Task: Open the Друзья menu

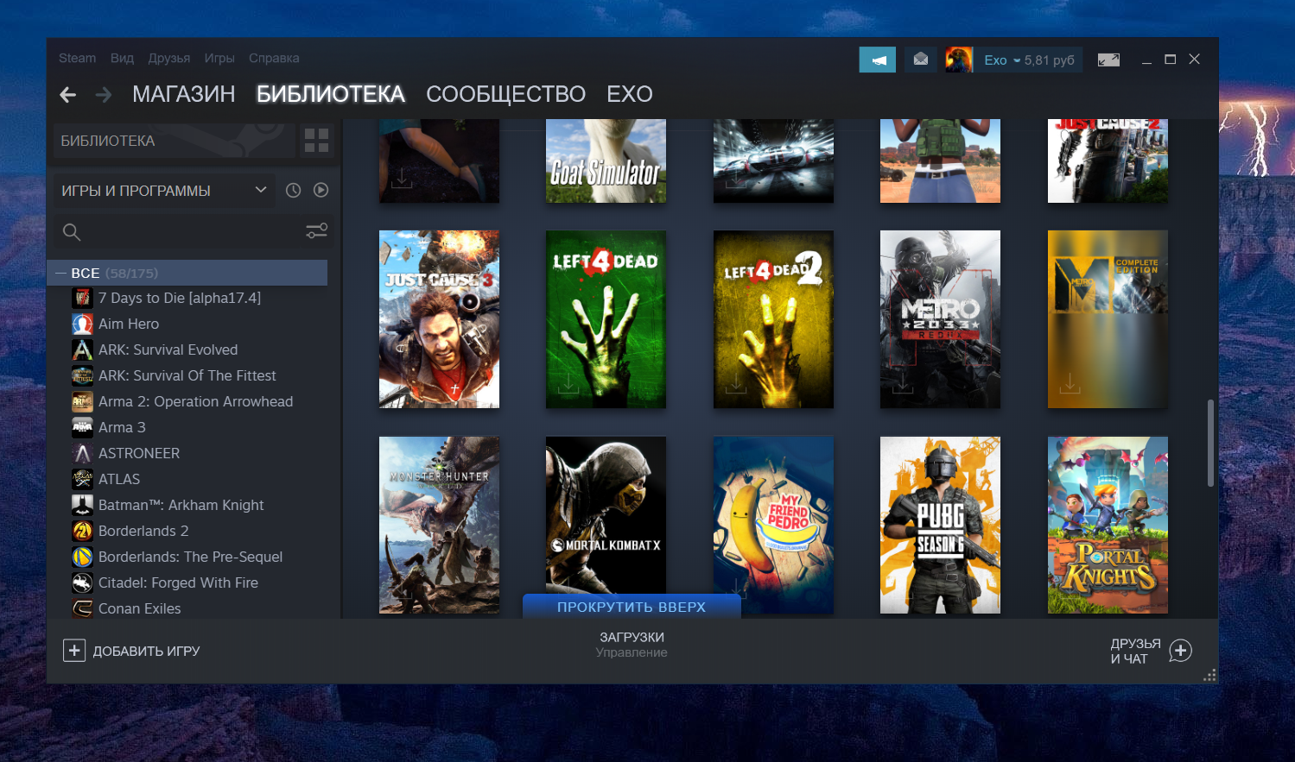Action: point(168,59)
